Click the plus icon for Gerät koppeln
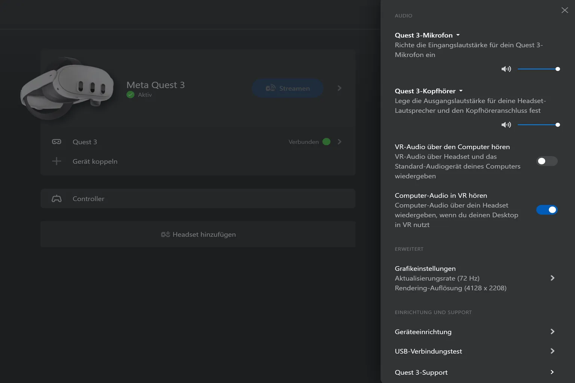The height and width of the screenshot is (383, 575). 57,161
